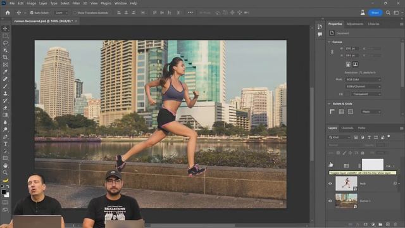Open the layer filter Kind dropdown
The image size is (405, 228).
click(x=339, y=137)
